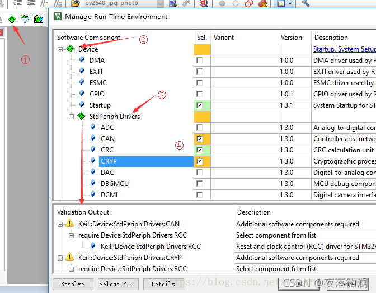Click the orange Sel. cell of Device row
The width and height of the screenshot is (376, 293).
(202, 49)
